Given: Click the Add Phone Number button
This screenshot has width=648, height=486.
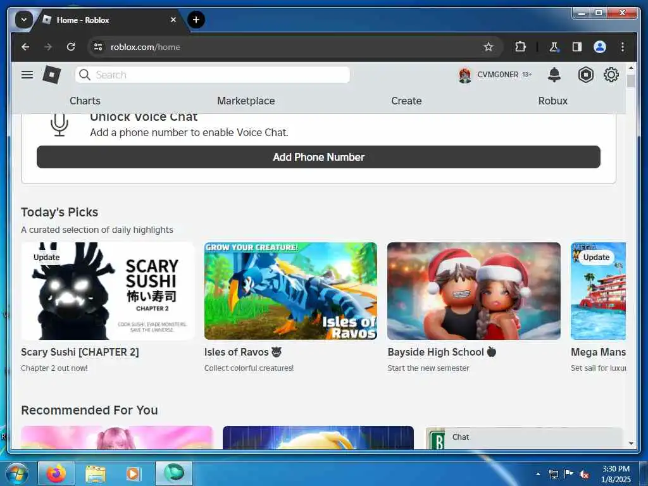Looking at the screenshot, I should tap(318, 157).
